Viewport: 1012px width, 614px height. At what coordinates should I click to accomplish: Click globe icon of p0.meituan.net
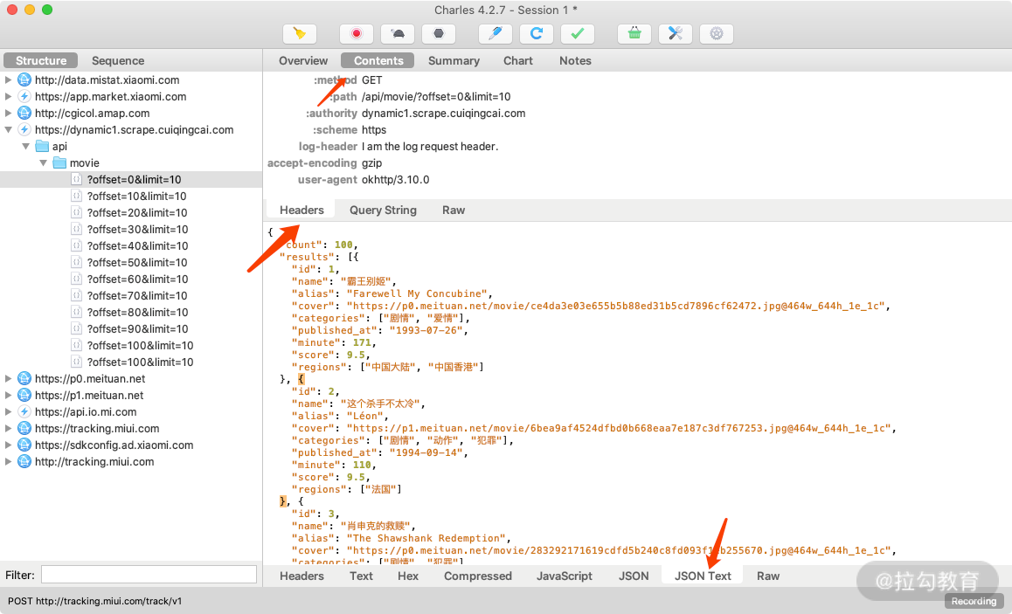point(24,378)
